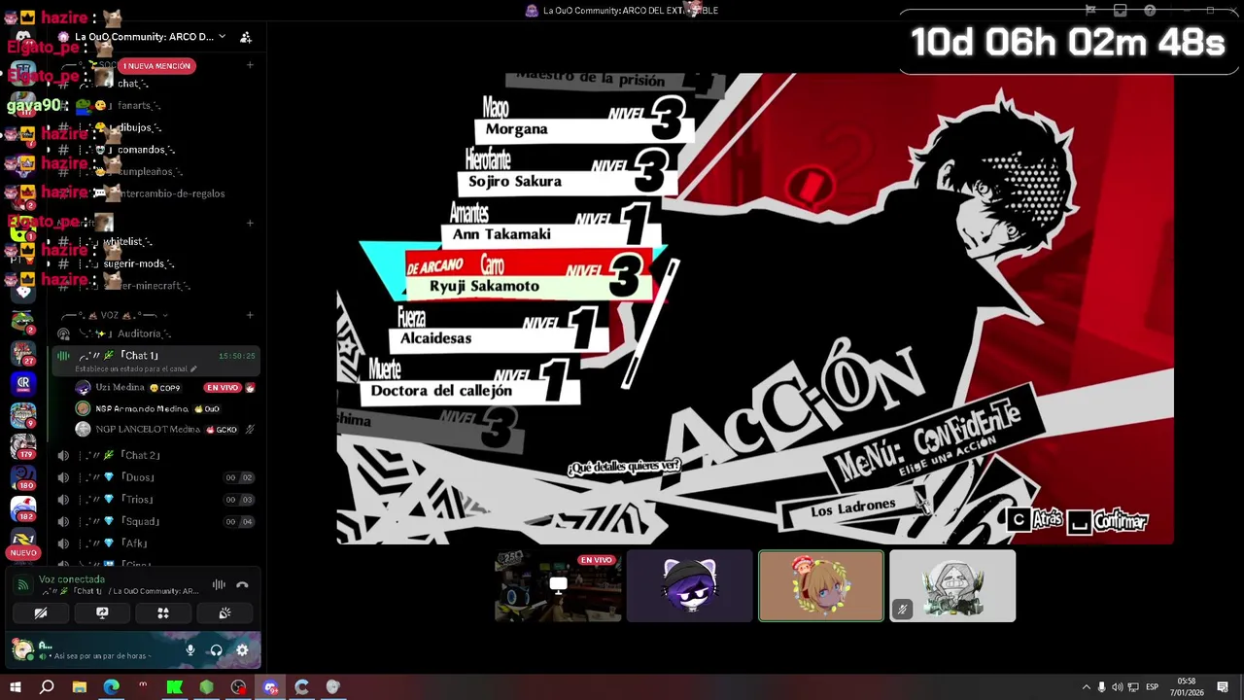Open the comandos text channel
Image resolution: width=1244 pixels, height=700 pixels.
[145, 150]
